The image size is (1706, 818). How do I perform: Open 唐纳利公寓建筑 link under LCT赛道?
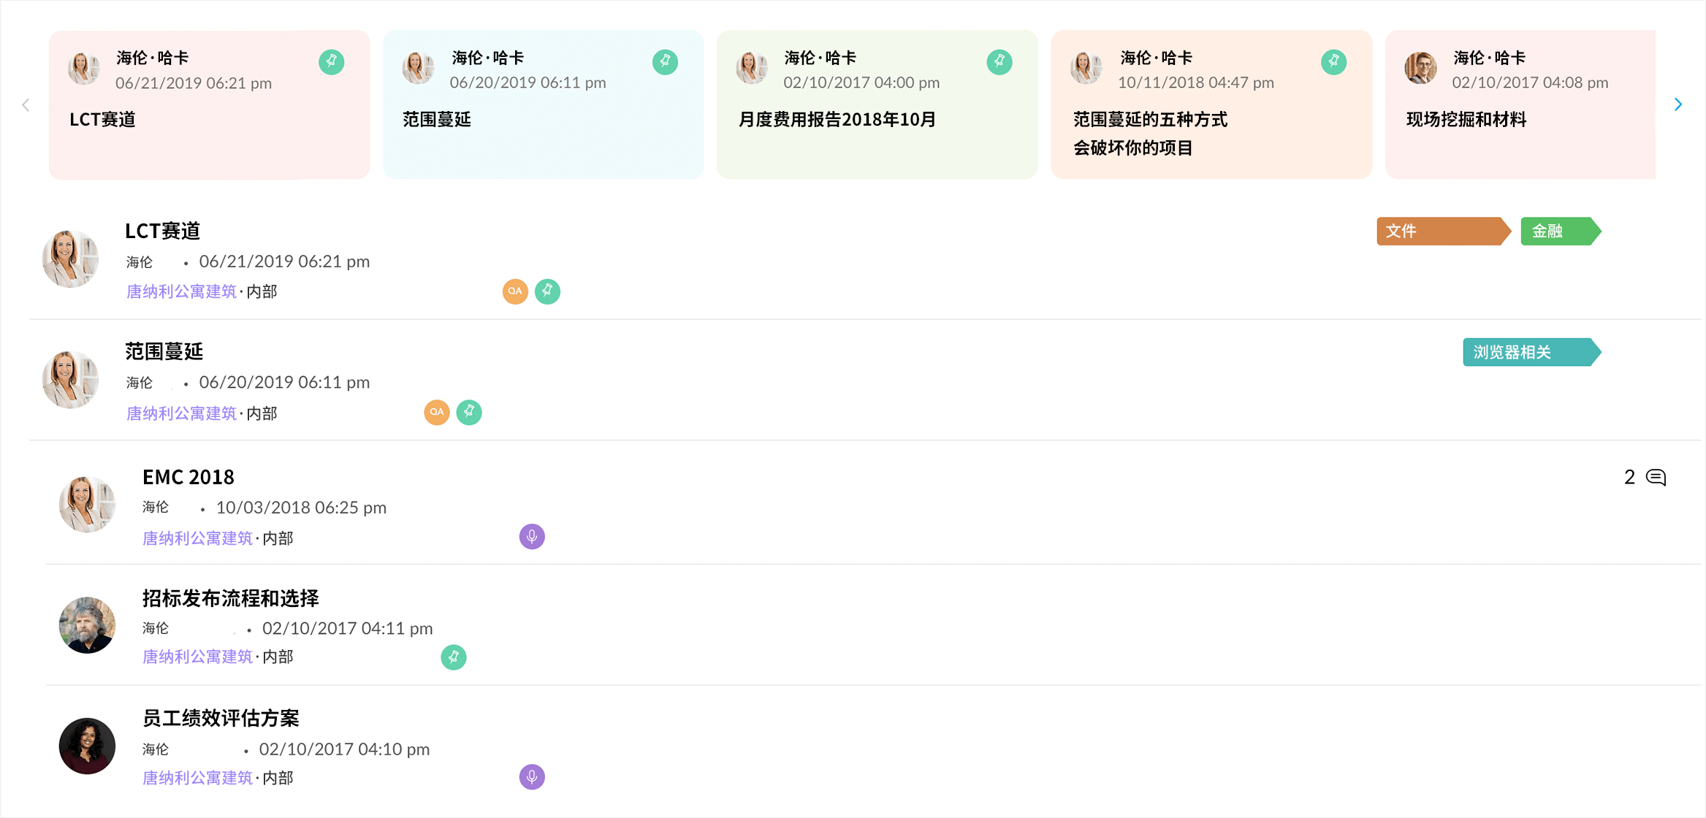[x=181, y=292]
